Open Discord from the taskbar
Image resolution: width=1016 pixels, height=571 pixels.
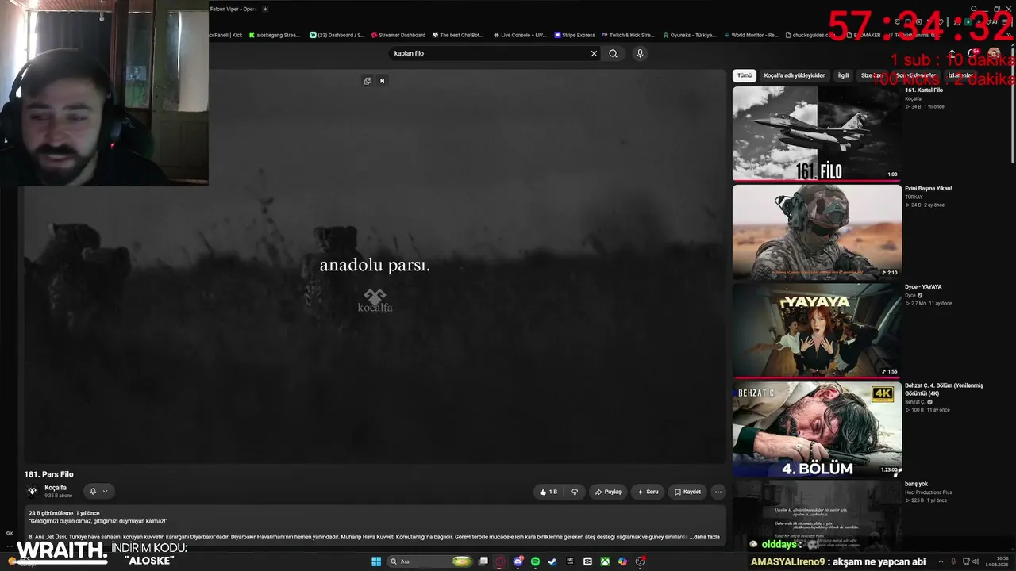pyautogui.click(x=518, y=561)
